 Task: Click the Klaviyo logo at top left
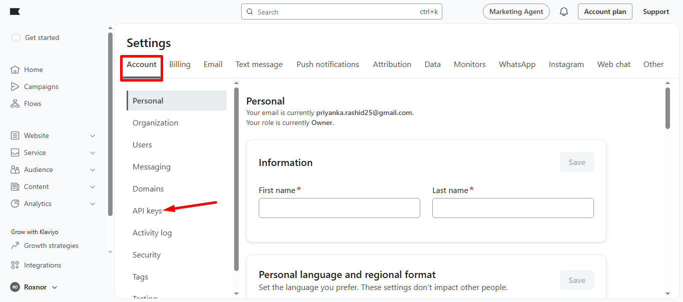(15, 11)
